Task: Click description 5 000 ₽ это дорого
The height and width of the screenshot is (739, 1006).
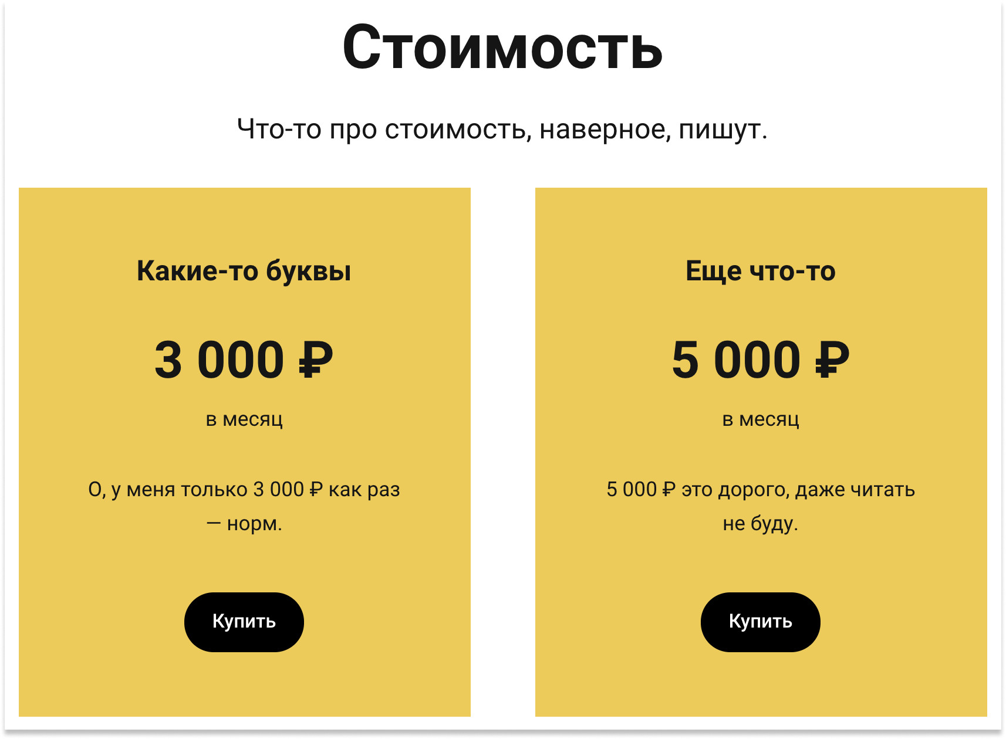Action: click(x=761, y=506)
